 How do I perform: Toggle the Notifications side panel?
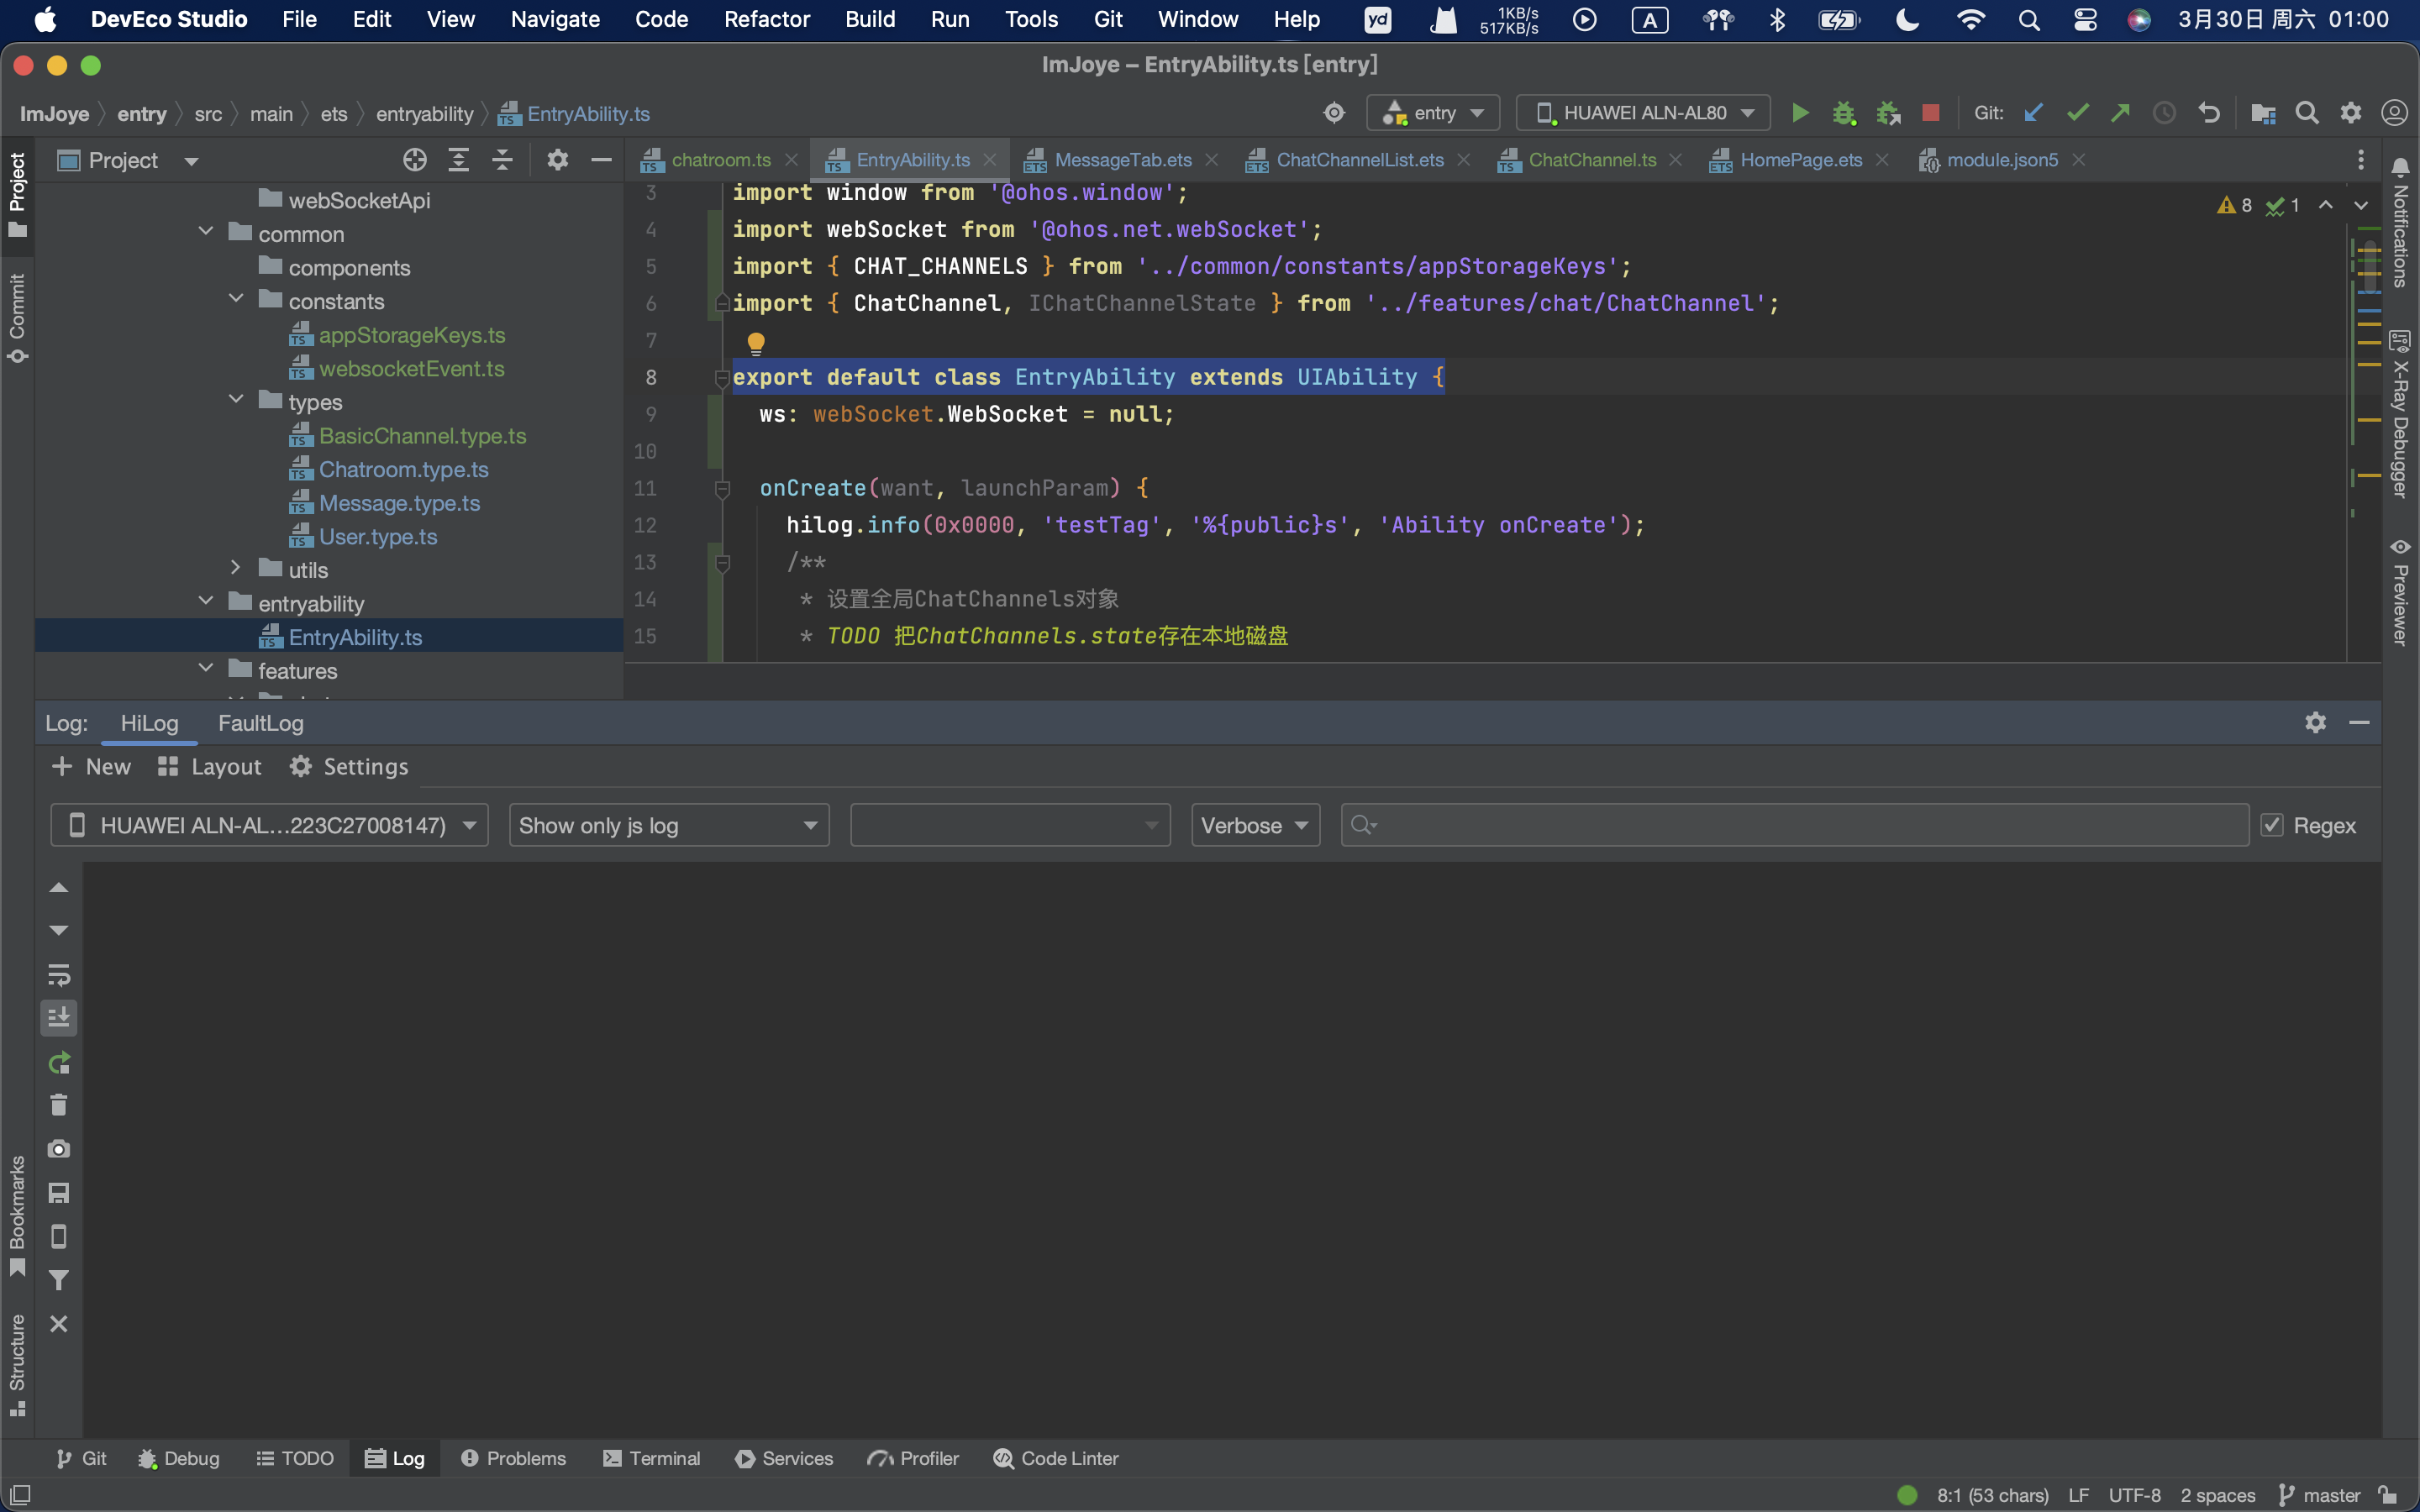coord(2400,222)
